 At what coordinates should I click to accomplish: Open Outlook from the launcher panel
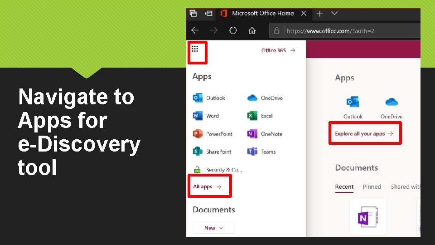point(209,98)
